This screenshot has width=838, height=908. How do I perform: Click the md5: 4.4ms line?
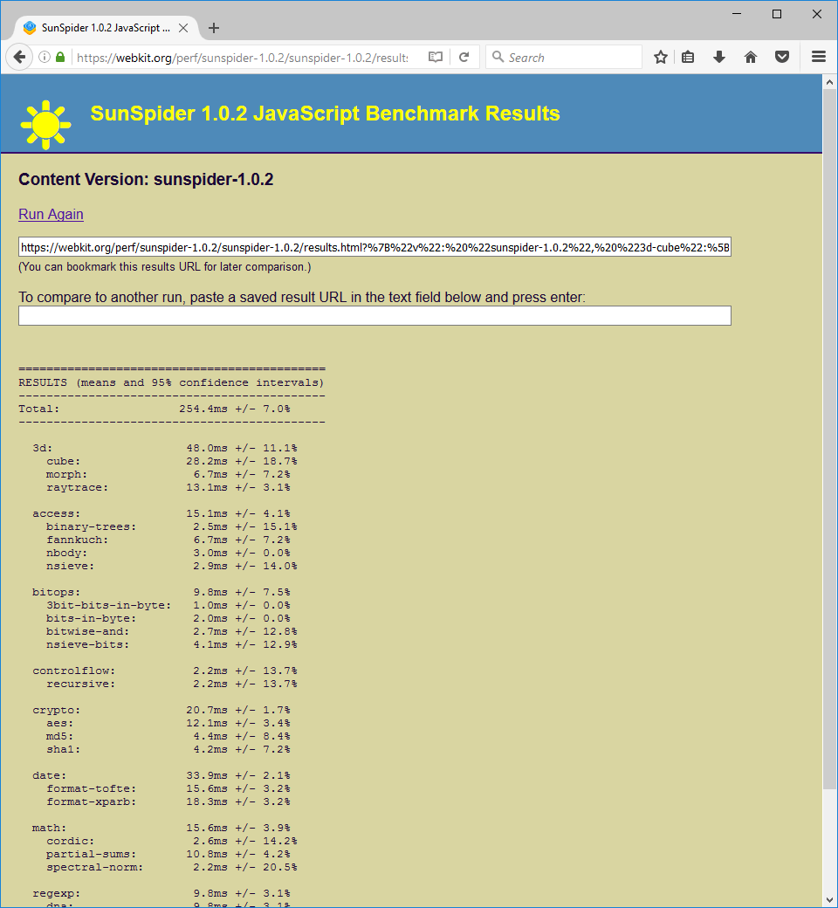168,736
